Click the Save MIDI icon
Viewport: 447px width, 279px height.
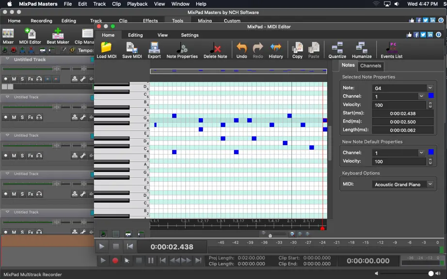pyautogui.click(x=132, y=50)
